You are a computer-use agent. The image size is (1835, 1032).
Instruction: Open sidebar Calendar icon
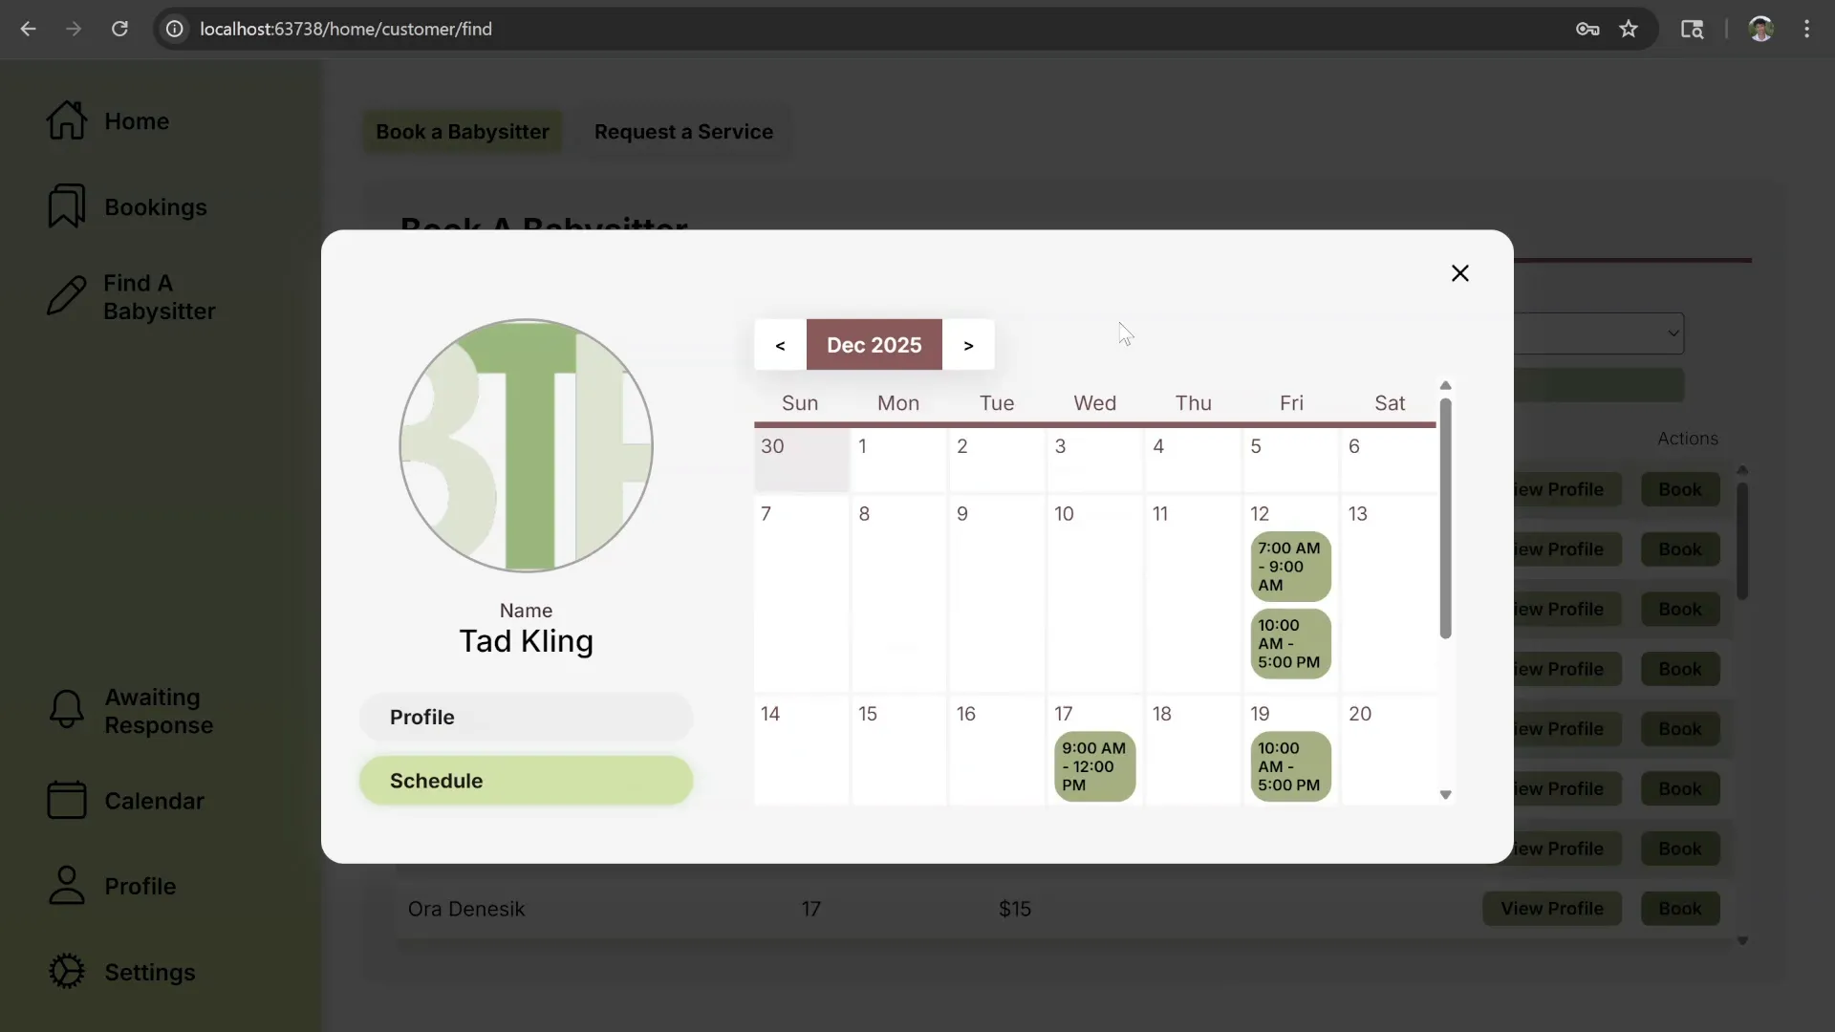(x=67, y=801)
